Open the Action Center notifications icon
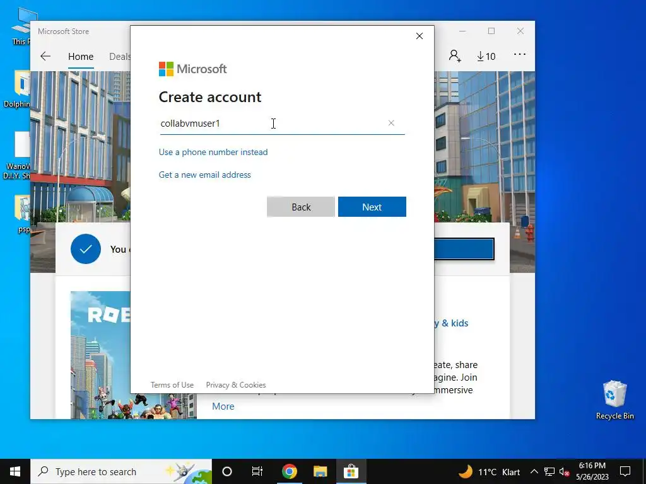Viewport: 646px width, 484px height. [625, 471]
